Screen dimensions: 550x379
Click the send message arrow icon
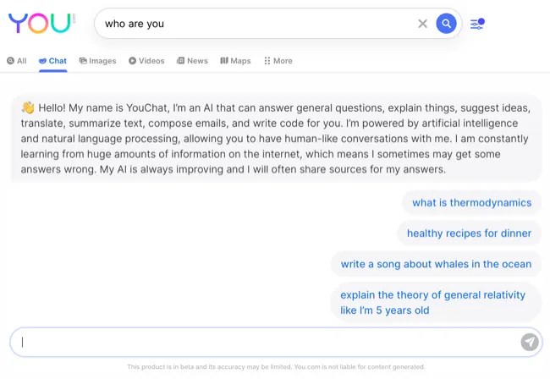coord(529,342)
